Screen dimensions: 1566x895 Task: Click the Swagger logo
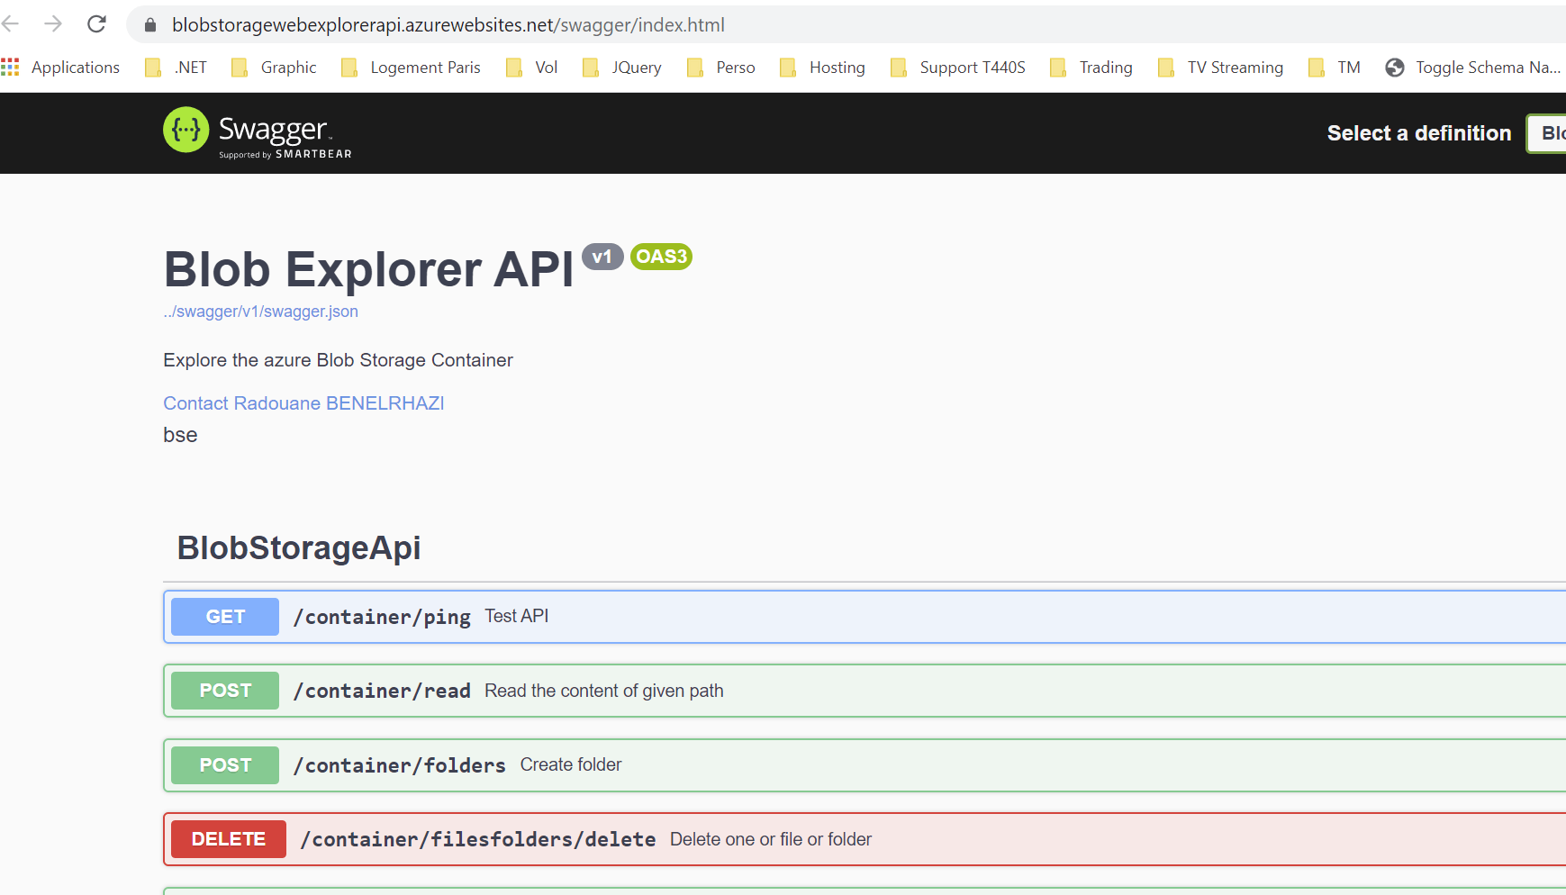(x=257, y=131)
